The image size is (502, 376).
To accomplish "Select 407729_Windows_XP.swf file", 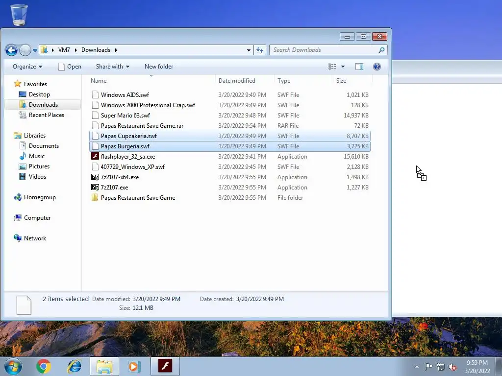I will click(x=132, y=167).
